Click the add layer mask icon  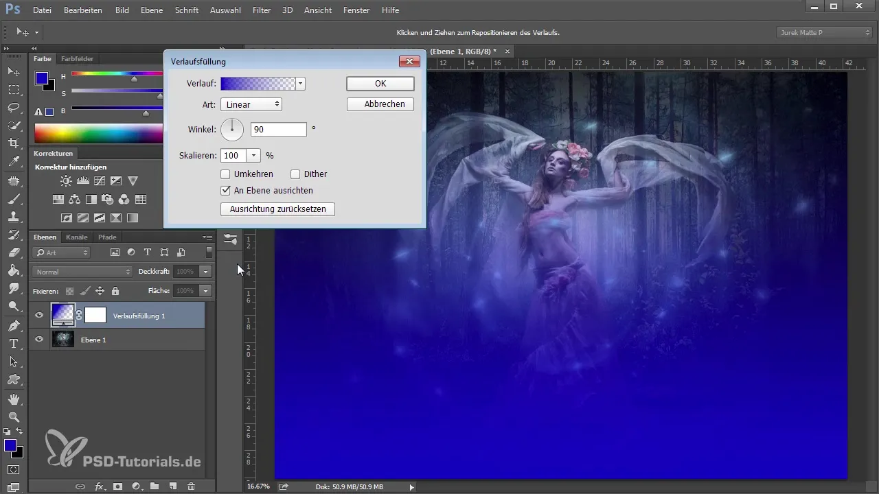117,486
